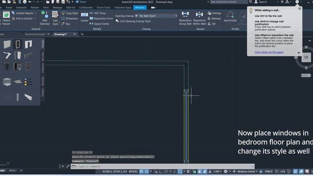Select the roof slab tool in palette
The image size is (313, 176).
click(18, 82)
